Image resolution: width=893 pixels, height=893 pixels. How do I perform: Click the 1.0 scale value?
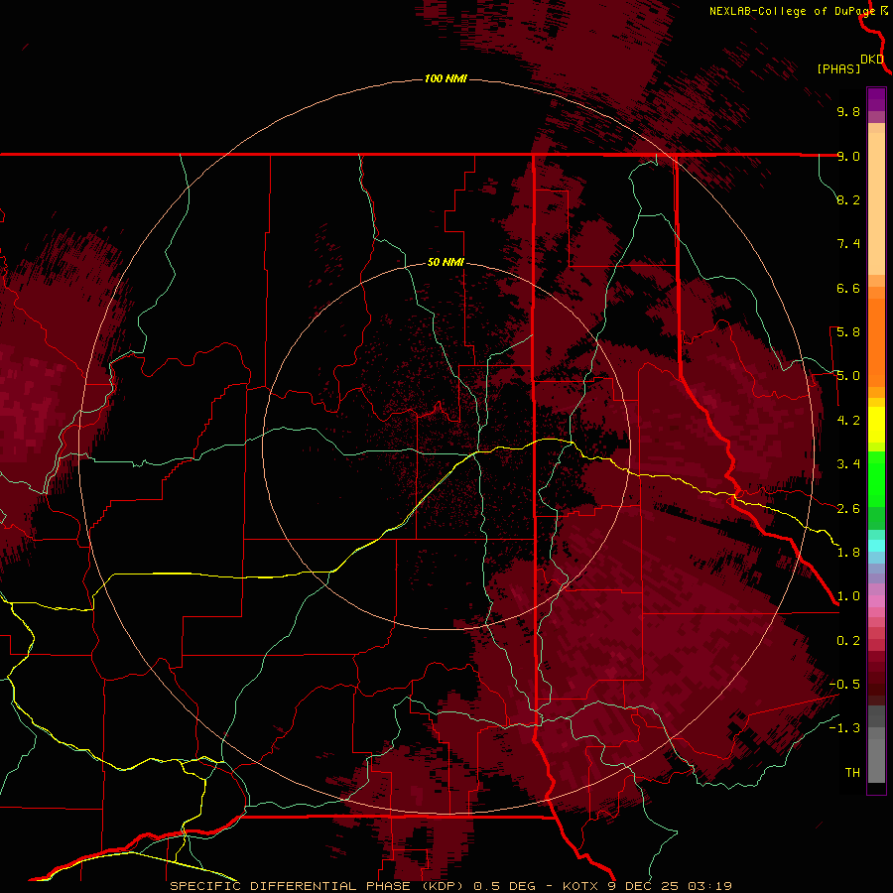pyautogui.click(x=848, y=596)
